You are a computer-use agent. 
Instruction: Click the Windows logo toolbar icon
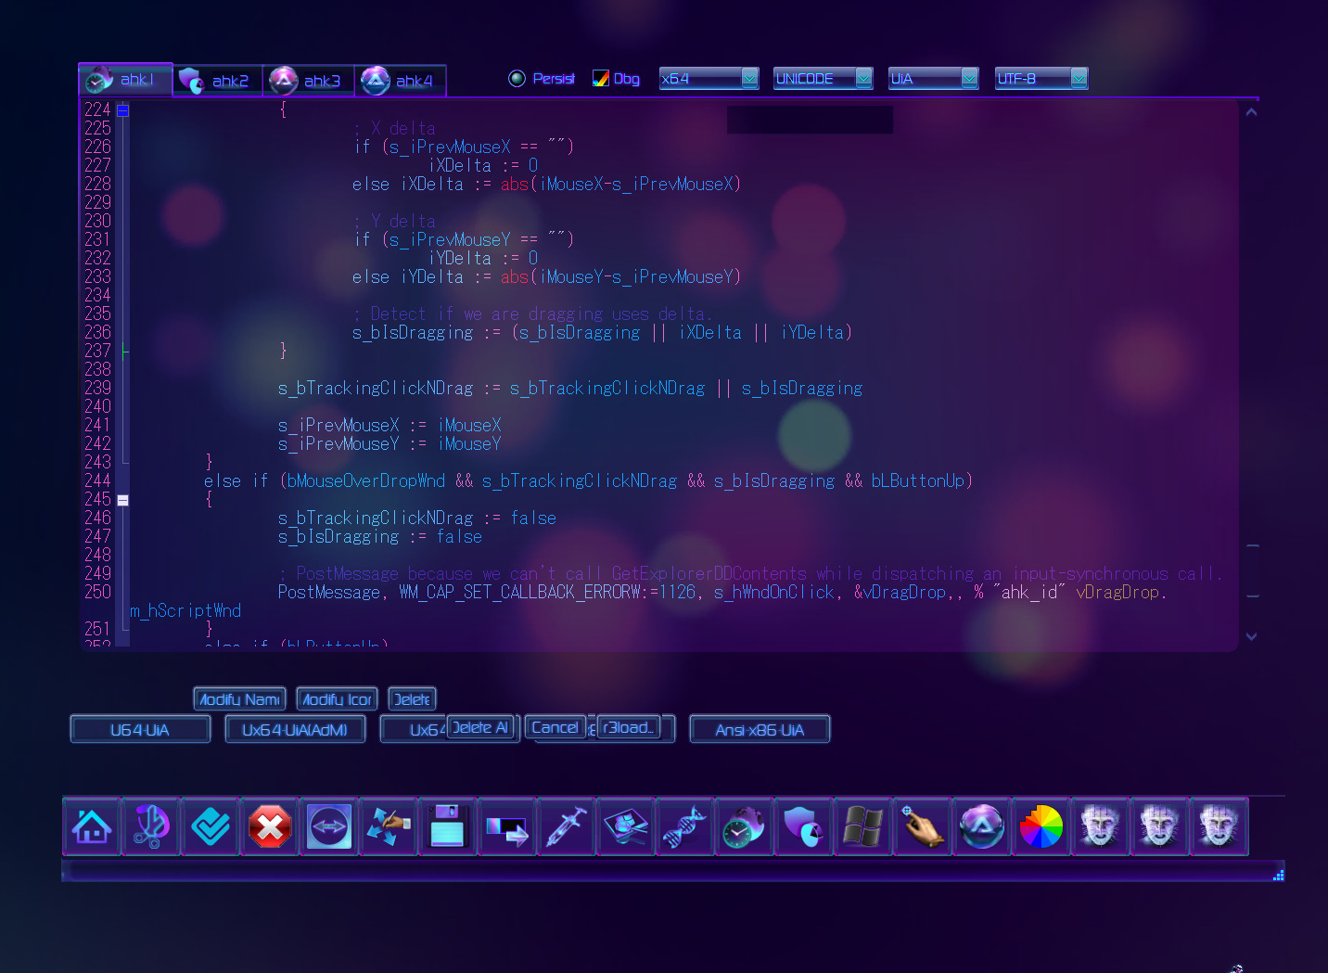[863, 826]
